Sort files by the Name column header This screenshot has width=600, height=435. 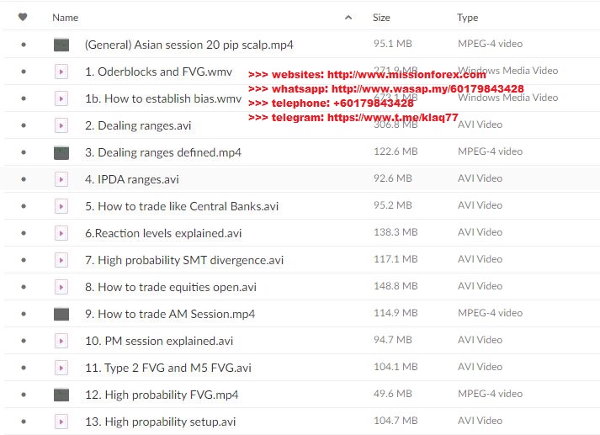coord(65,17)
